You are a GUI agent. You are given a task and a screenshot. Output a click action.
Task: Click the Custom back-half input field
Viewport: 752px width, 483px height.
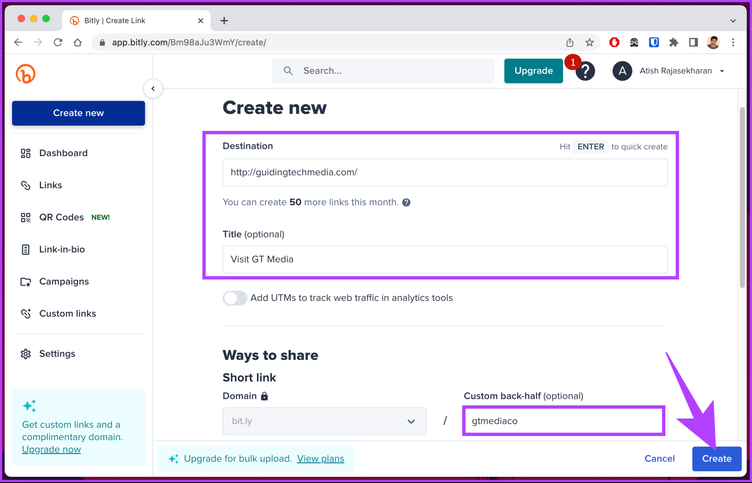[x=563, y=421]
